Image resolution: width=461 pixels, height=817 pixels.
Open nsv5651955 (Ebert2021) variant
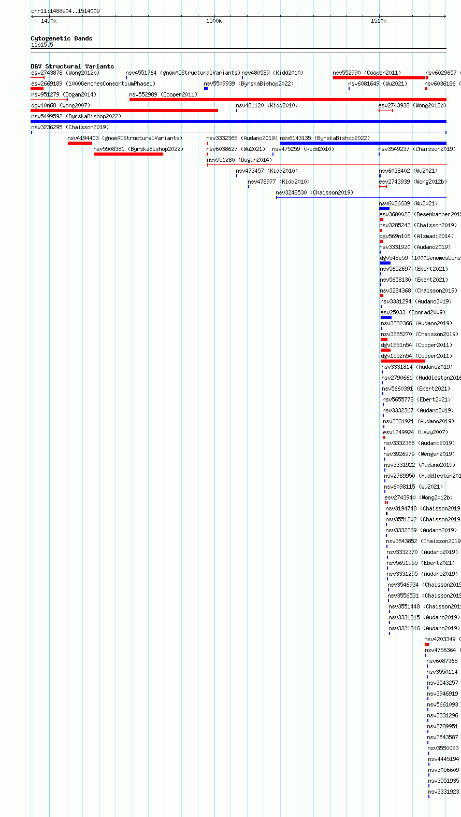(421, 563)
